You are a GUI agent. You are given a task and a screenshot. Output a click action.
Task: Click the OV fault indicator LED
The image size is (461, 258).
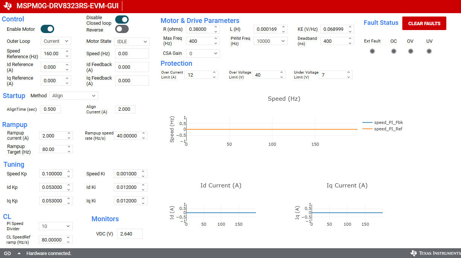(411, 51)
